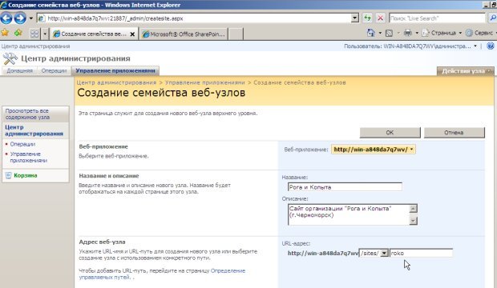Click the Live Search box
This screenshot has width=497, height=288.
coord(437,18)
